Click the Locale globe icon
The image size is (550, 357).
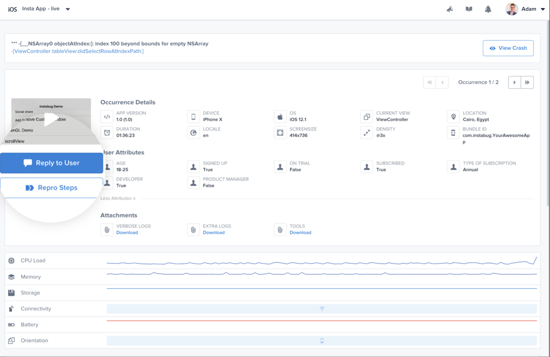click(x=193, y=132)
